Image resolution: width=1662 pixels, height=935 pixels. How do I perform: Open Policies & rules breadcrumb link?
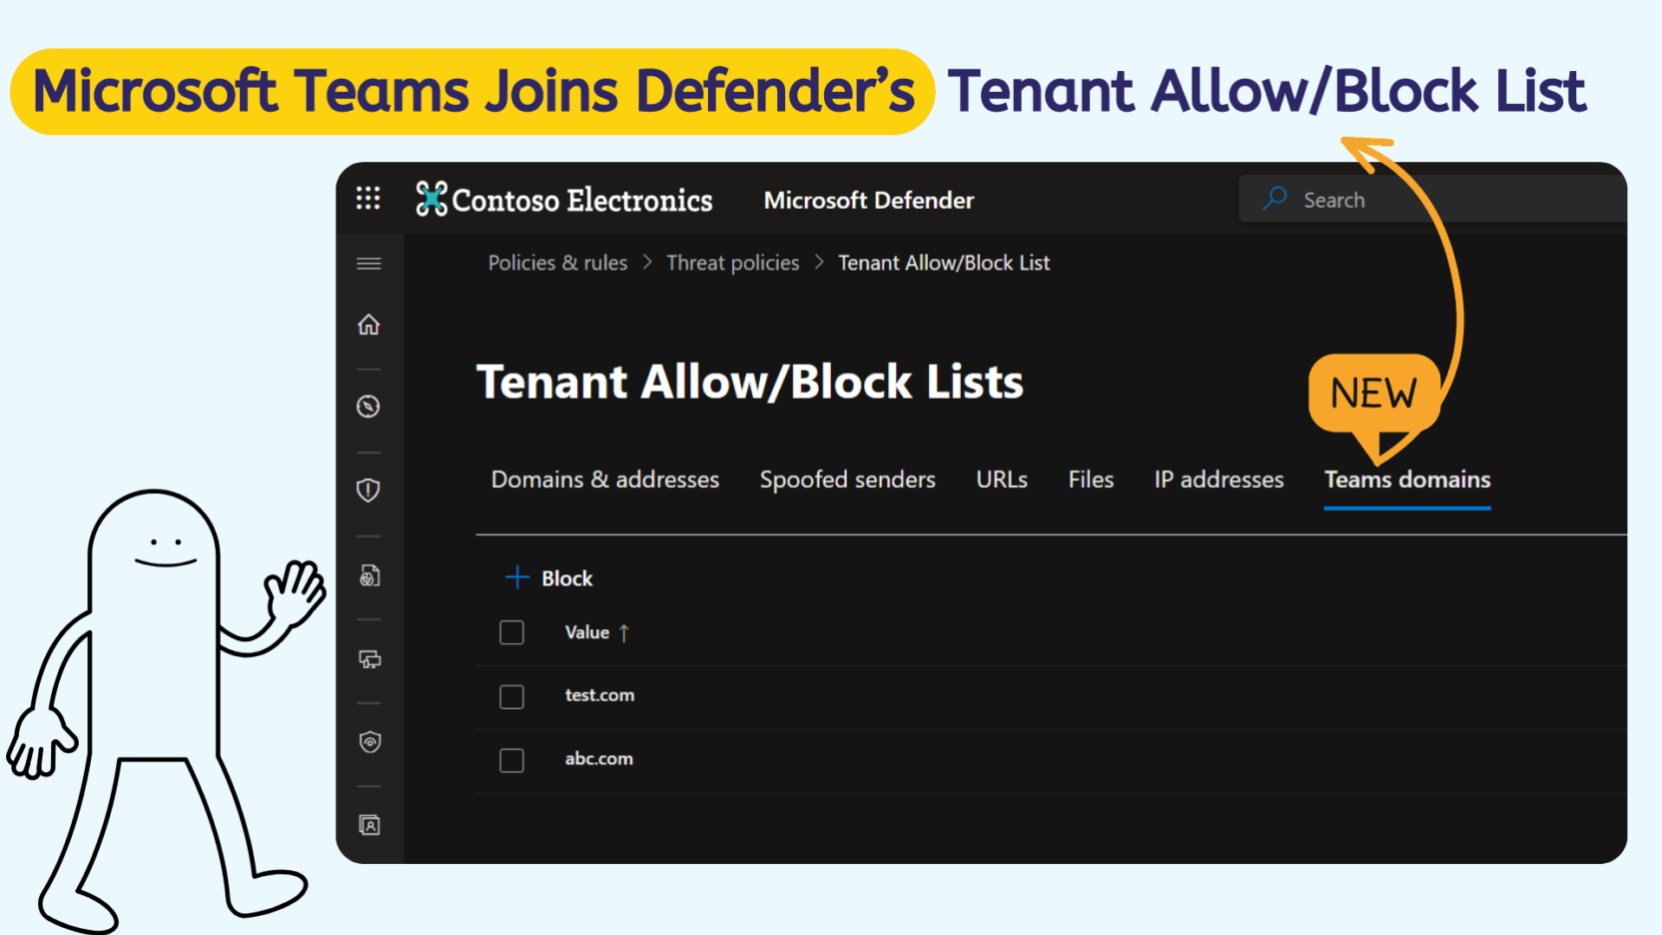557,263
